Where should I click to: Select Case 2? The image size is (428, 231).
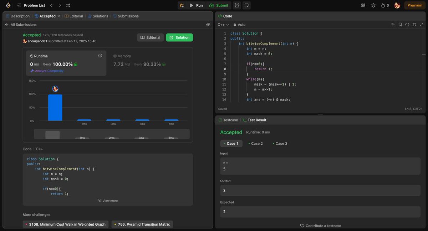tap(256, 144)
